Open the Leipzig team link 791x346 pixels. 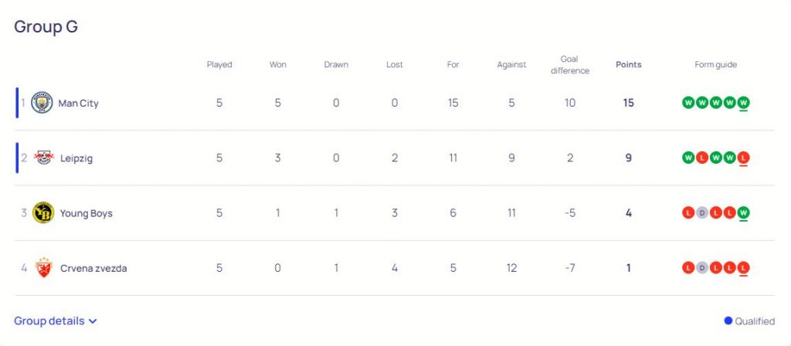(76, 158)
